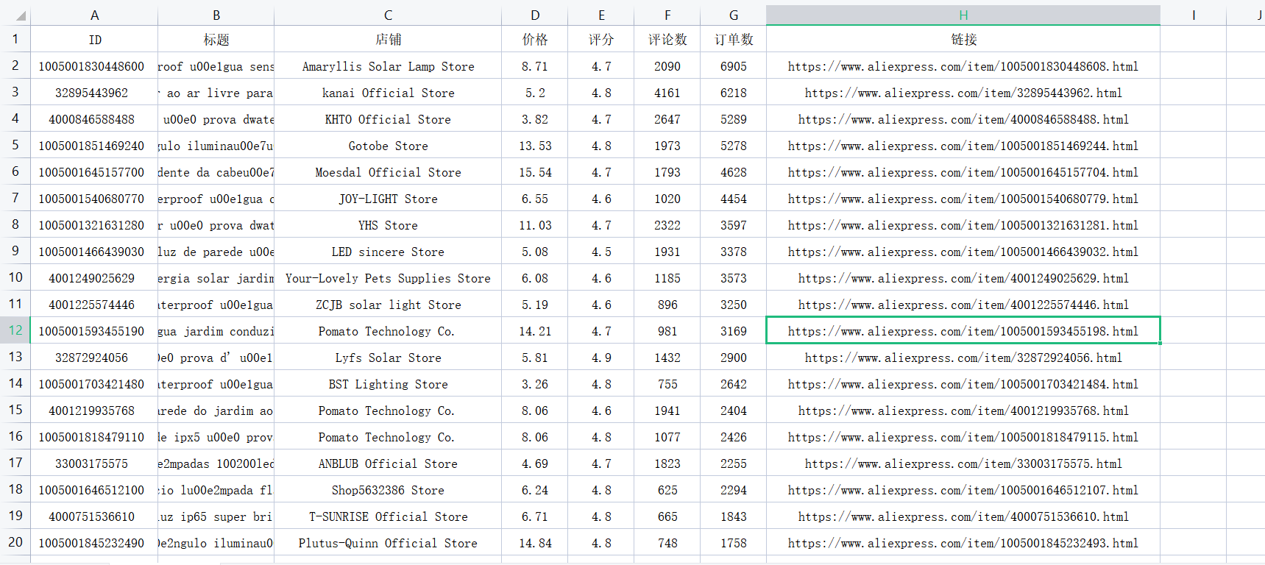Select column I header
Viewport: 1265px width, 565px height.
1193,15
